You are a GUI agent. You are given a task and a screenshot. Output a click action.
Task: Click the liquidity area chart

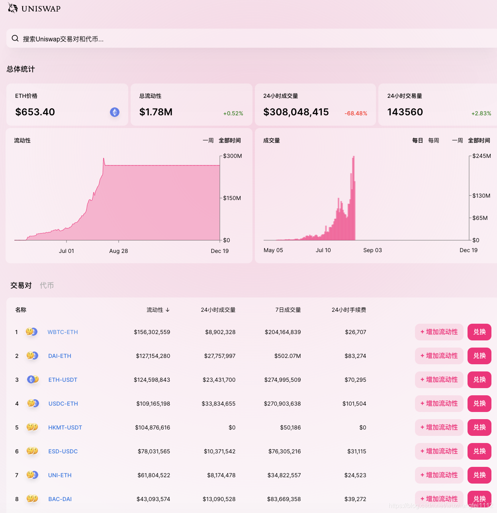pos(117,199)
